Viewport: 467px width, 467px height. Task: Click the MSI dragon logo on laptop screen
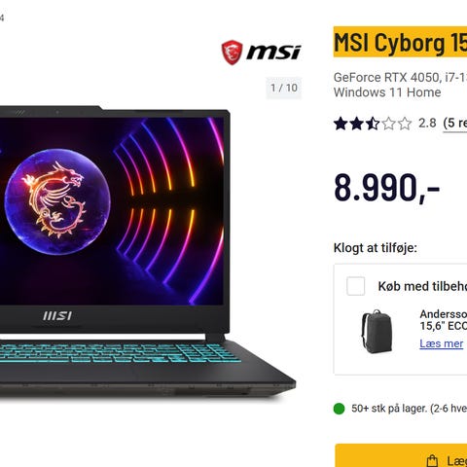click(x=57, y=201)
